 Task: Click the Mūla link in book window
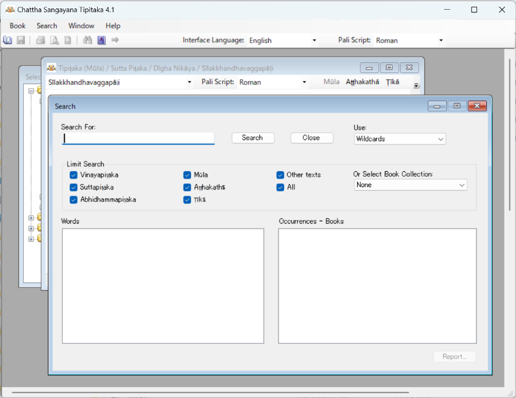(332, 82)
